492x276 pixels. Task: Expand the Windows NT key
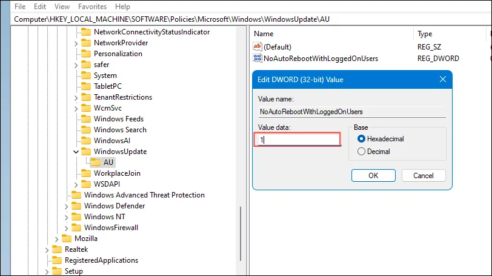66,217
